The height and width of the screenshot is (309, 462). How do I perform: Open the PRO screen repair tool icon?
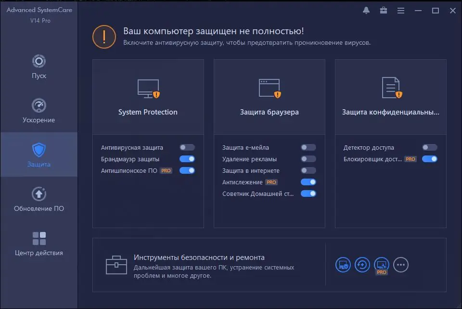pyautogui.click(x=381, y=265)
